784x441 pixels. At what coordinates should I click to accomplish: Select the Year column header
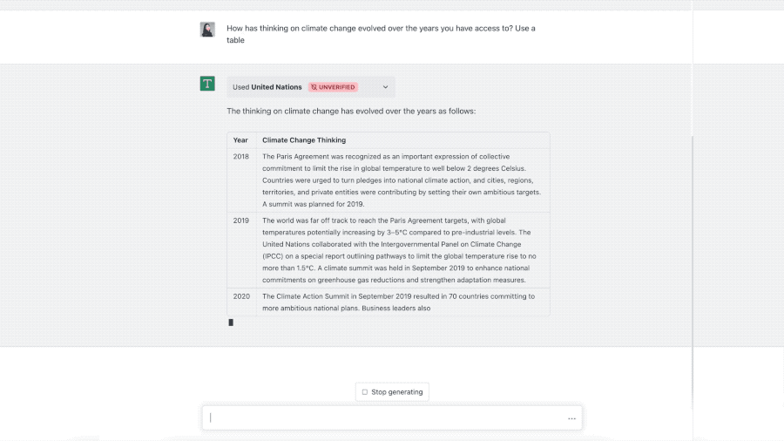pos(240,140)
